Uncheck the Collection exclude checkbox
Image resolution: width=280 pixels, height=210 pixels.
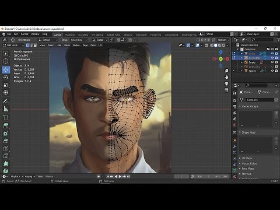[268, 49]
